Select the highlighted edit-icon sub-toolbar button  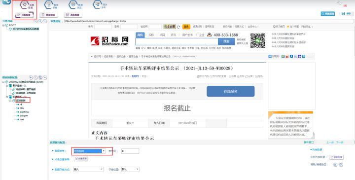[x=24, y=15]
